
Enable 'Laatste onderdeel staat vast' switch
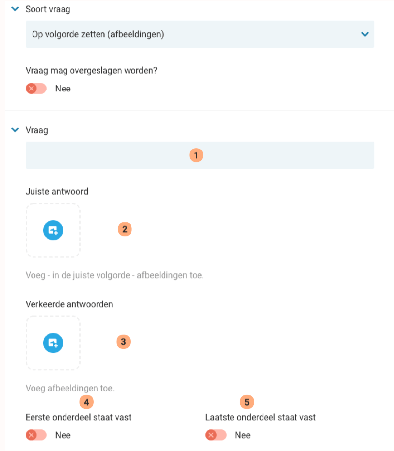click(x=216, y=435)
